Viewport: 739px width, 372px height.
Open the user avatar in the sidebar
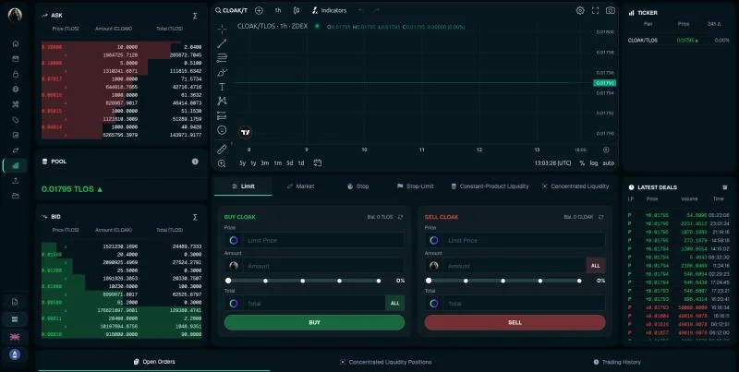pyautogui.click(x=15, y=15)
